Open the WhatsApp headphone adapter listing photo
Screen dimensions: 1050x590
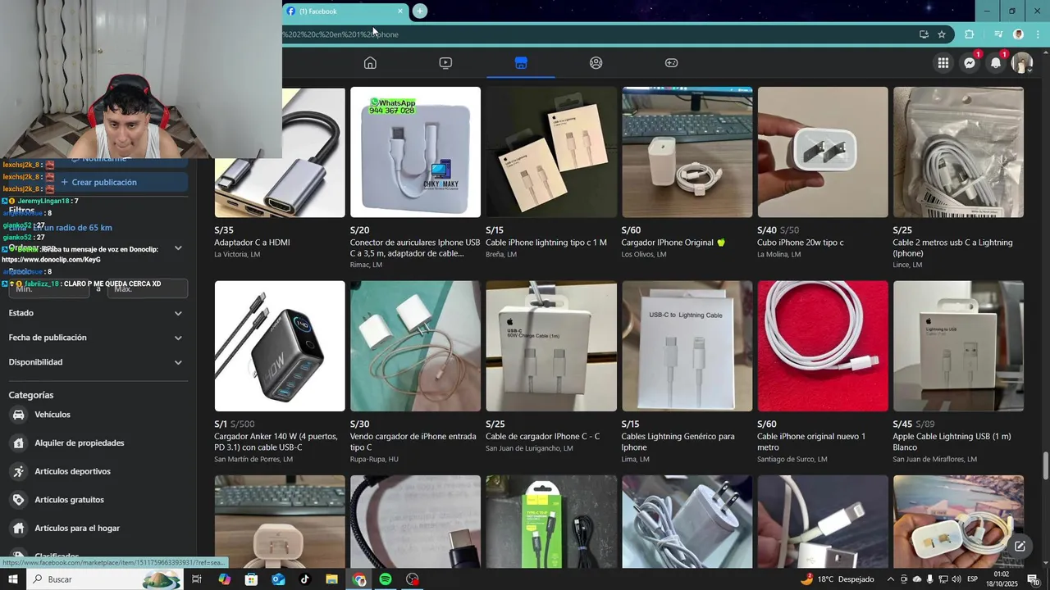click(415, 152)
